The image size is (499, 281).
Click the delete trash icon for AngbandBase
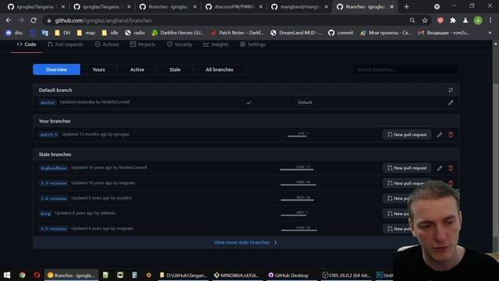click(451, 168)
